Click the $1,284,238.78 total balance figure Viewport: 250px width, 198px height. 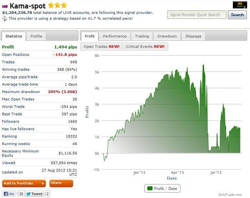coord(17,13)
